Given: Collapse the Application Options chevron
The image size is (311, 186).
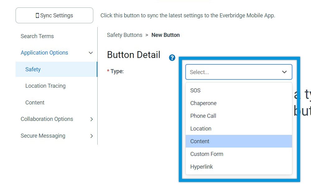Looking at the screenshot, I should (x=91, y=53).
